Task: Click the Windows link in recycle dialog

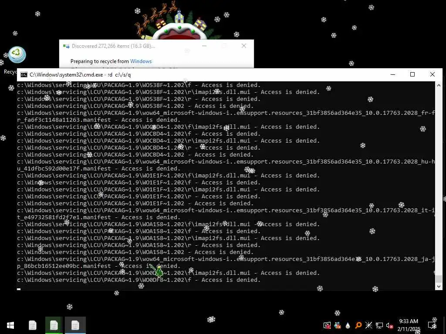Action: [141, 61]
